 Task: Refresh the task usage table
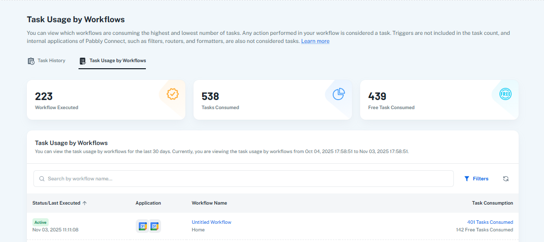point(506,179)
